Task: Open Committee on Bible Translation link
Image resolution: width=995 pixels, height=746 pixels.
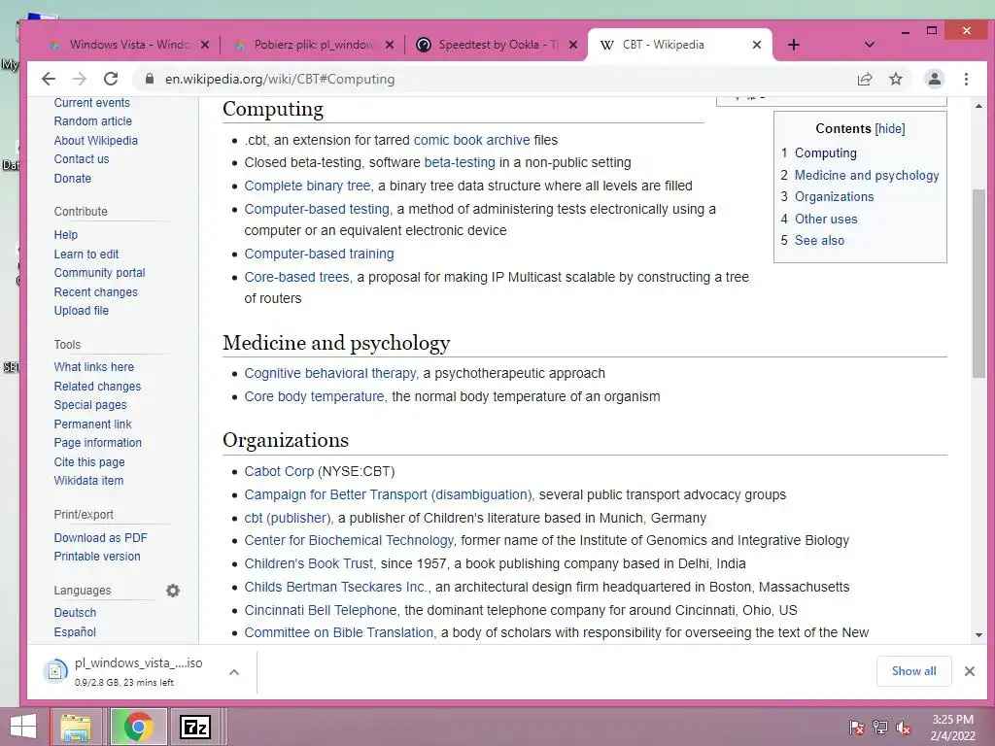Action: pyautogui.click(x=339, y=632)
